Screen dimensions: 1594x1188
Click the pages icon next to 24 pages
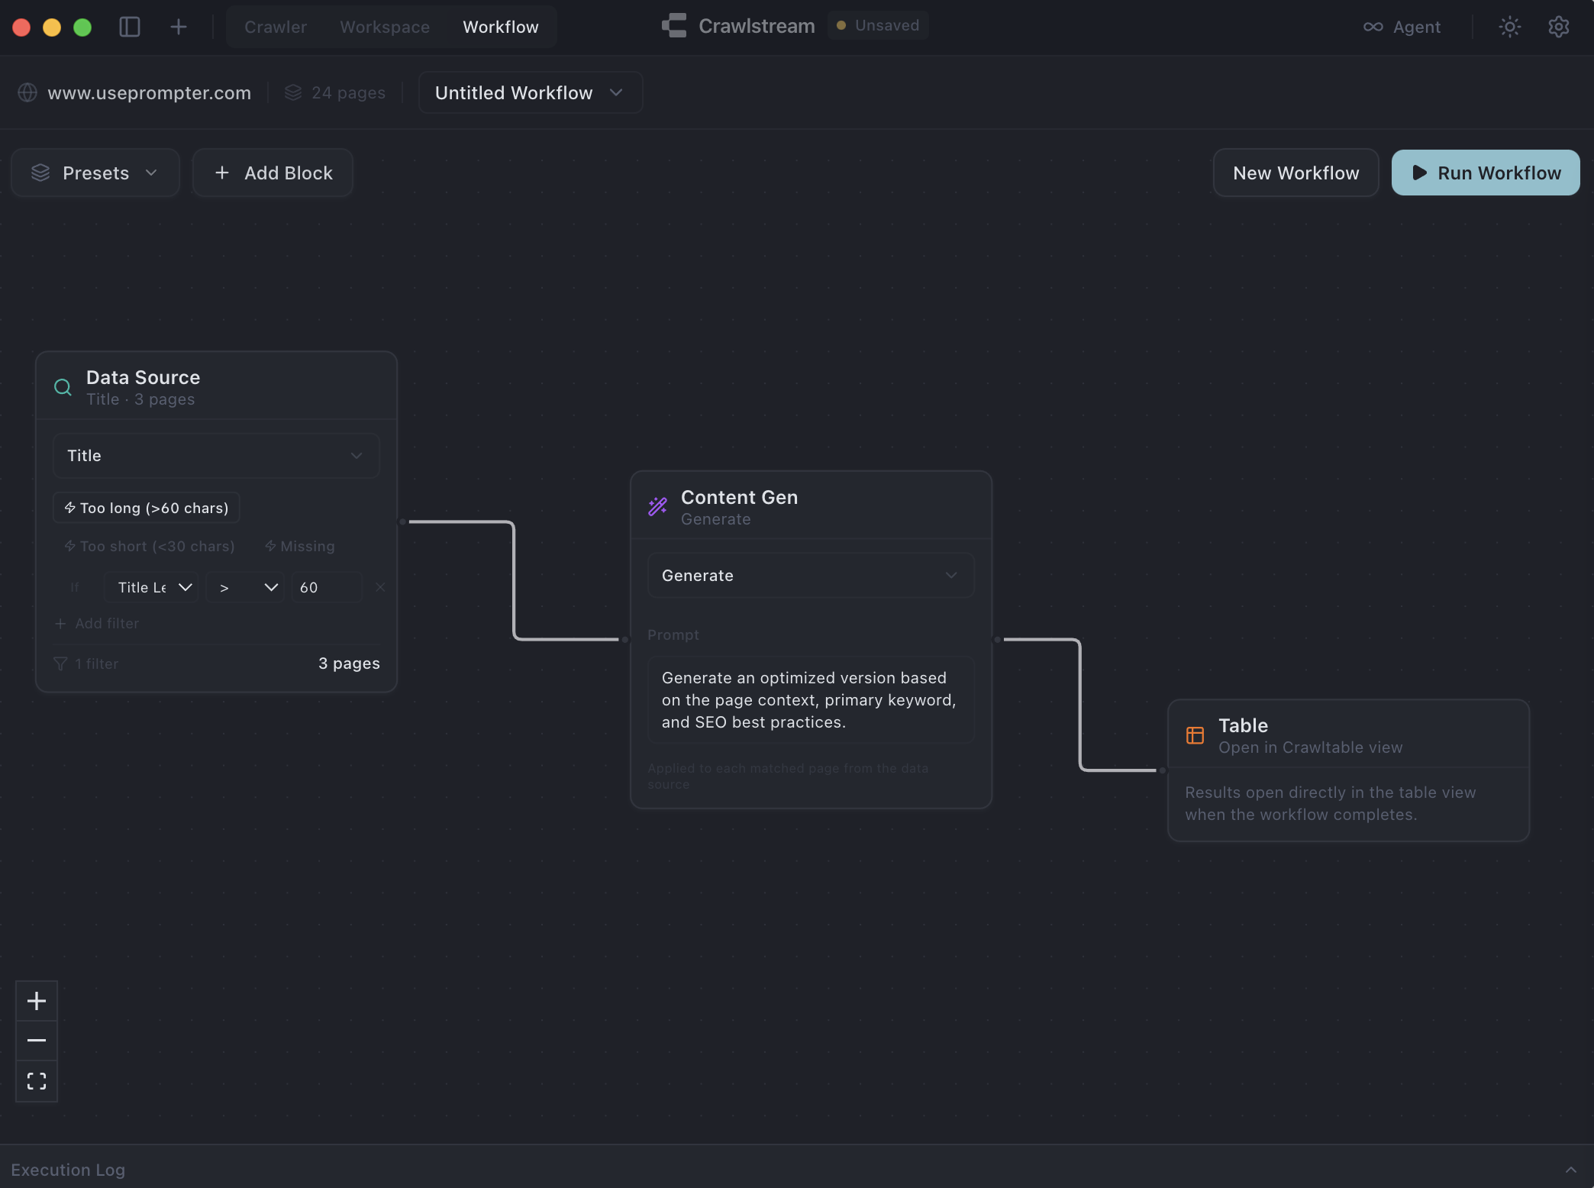pyautogui.click(x=294, y=92)
